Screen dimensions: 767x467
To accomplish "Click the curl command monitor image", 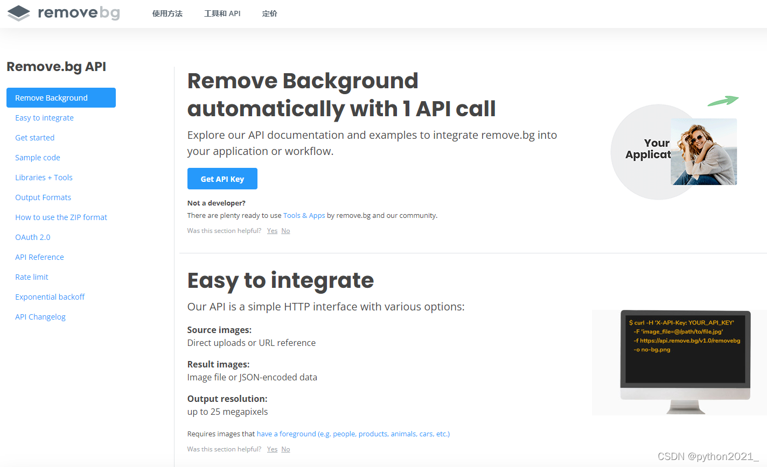I will point(685,362).
